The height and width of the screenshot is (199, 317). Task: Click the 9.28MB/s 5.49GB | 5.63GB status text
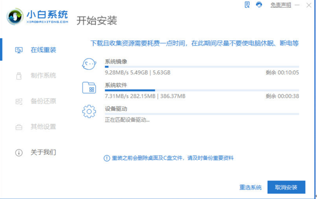pos(137,73)
